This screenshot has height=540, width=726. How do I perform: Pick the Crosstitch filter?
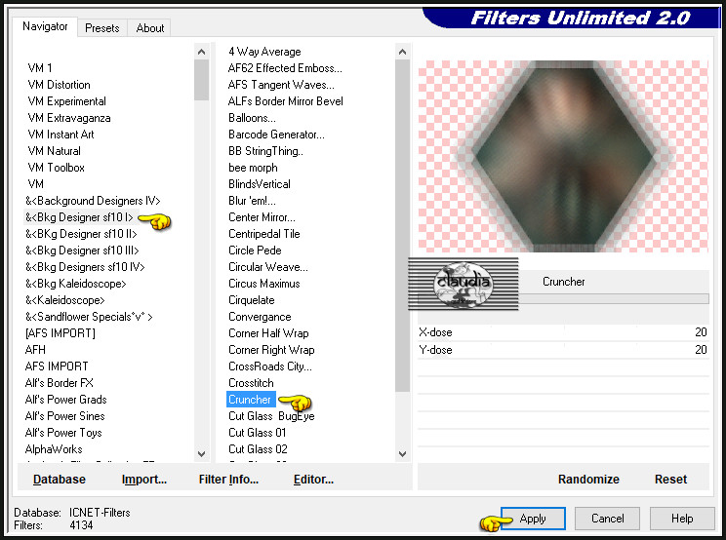[x=251, y=383]
